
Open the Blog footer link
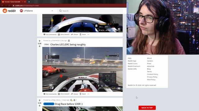point(149,69)
